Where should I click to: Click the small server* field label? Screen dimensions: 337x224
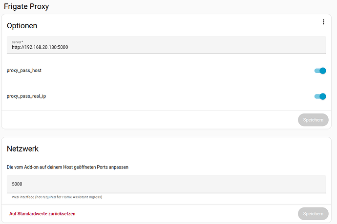point(18,42)
